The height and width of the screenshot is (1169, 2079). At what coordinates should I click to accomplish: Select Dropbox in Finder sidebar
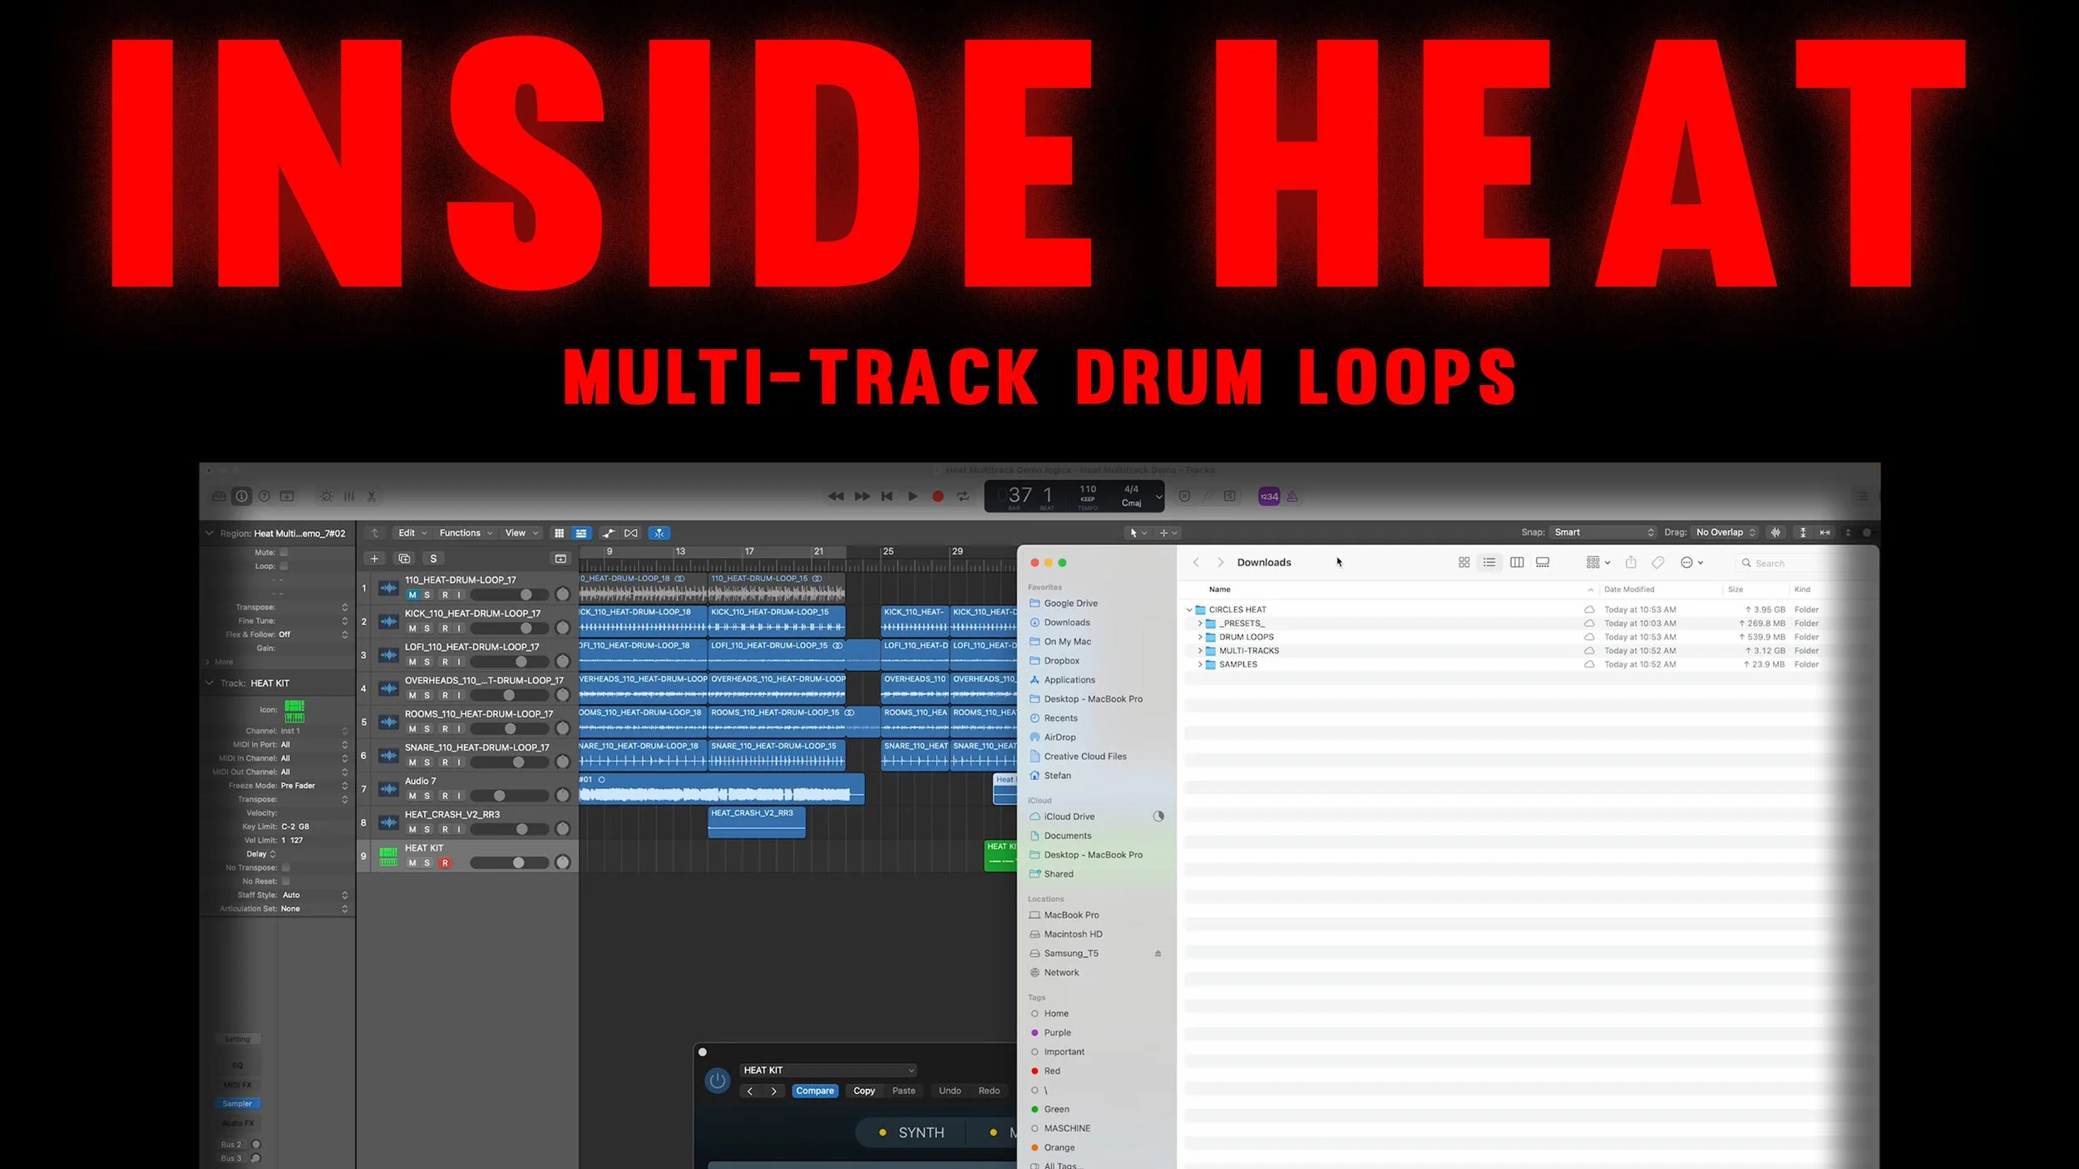tap(1061, 661)
